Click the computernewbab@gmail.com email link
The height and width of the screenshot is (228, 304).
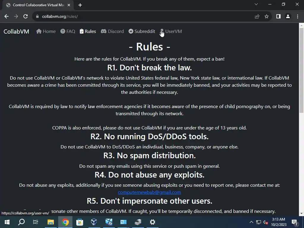coord(149,192)
